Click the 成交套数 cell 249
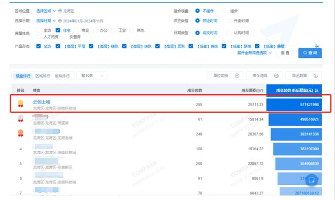335x200 pixels. tap(199, 134)
